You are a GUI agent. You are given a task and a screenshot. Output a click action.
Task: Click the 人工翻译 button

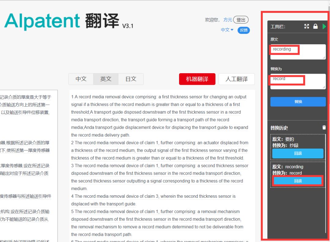237,79
